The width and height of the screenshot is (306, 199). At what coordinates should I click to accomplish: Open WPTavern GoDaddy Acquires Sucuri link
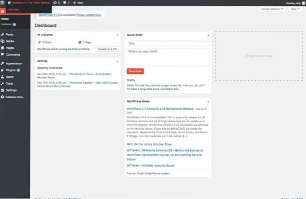click(150, 165)
